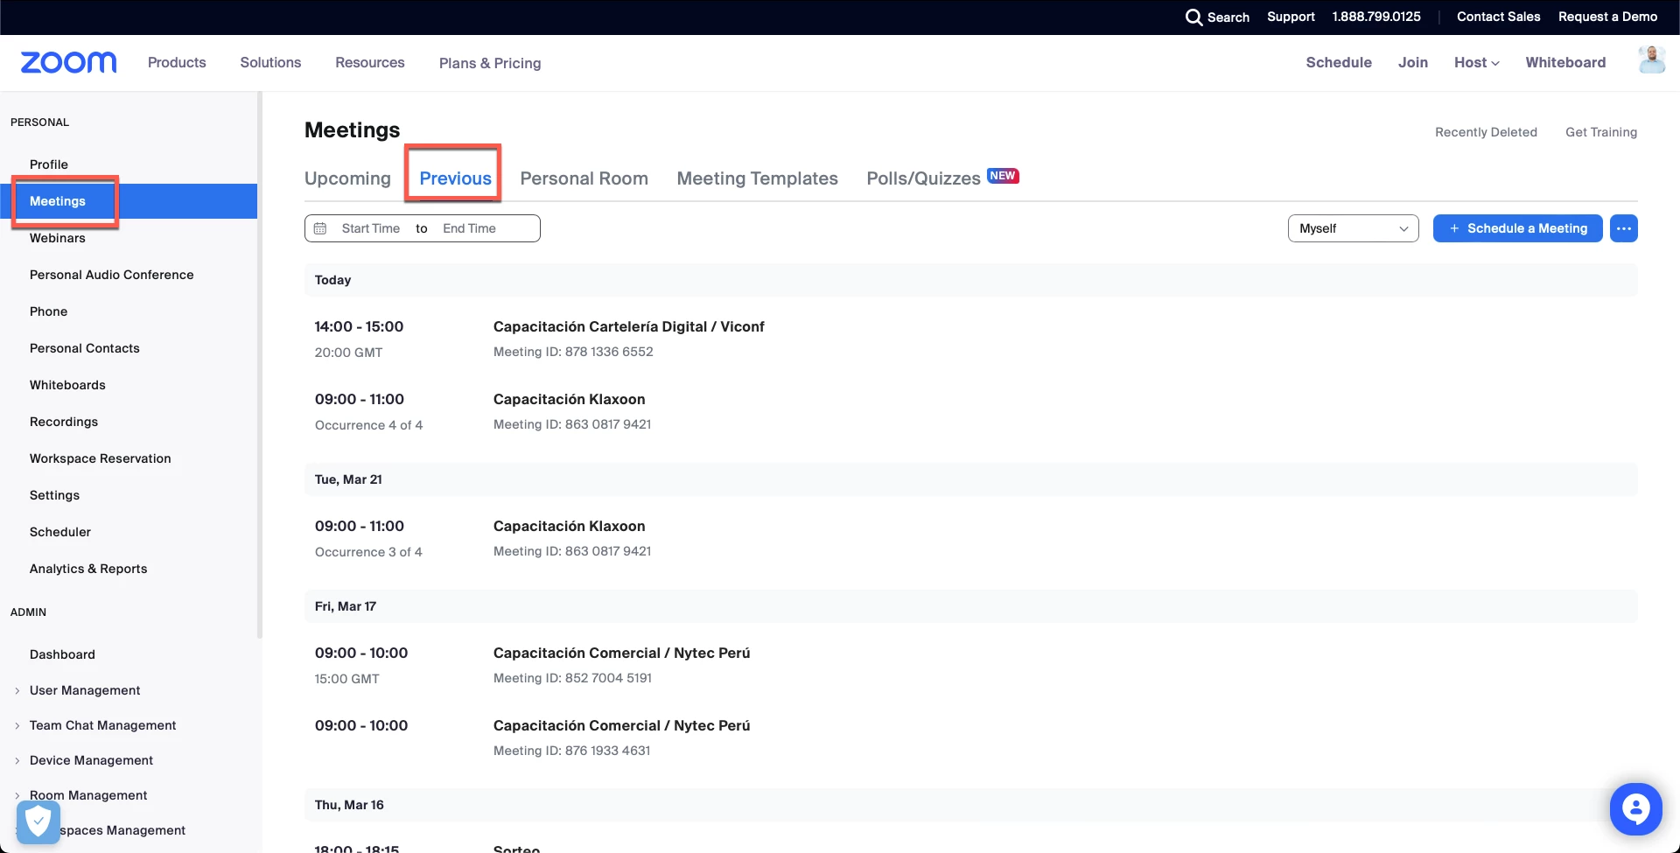Go to the Polls/Quizzes tab
This screenshot has width=1680, height=853.
point(923,178)
